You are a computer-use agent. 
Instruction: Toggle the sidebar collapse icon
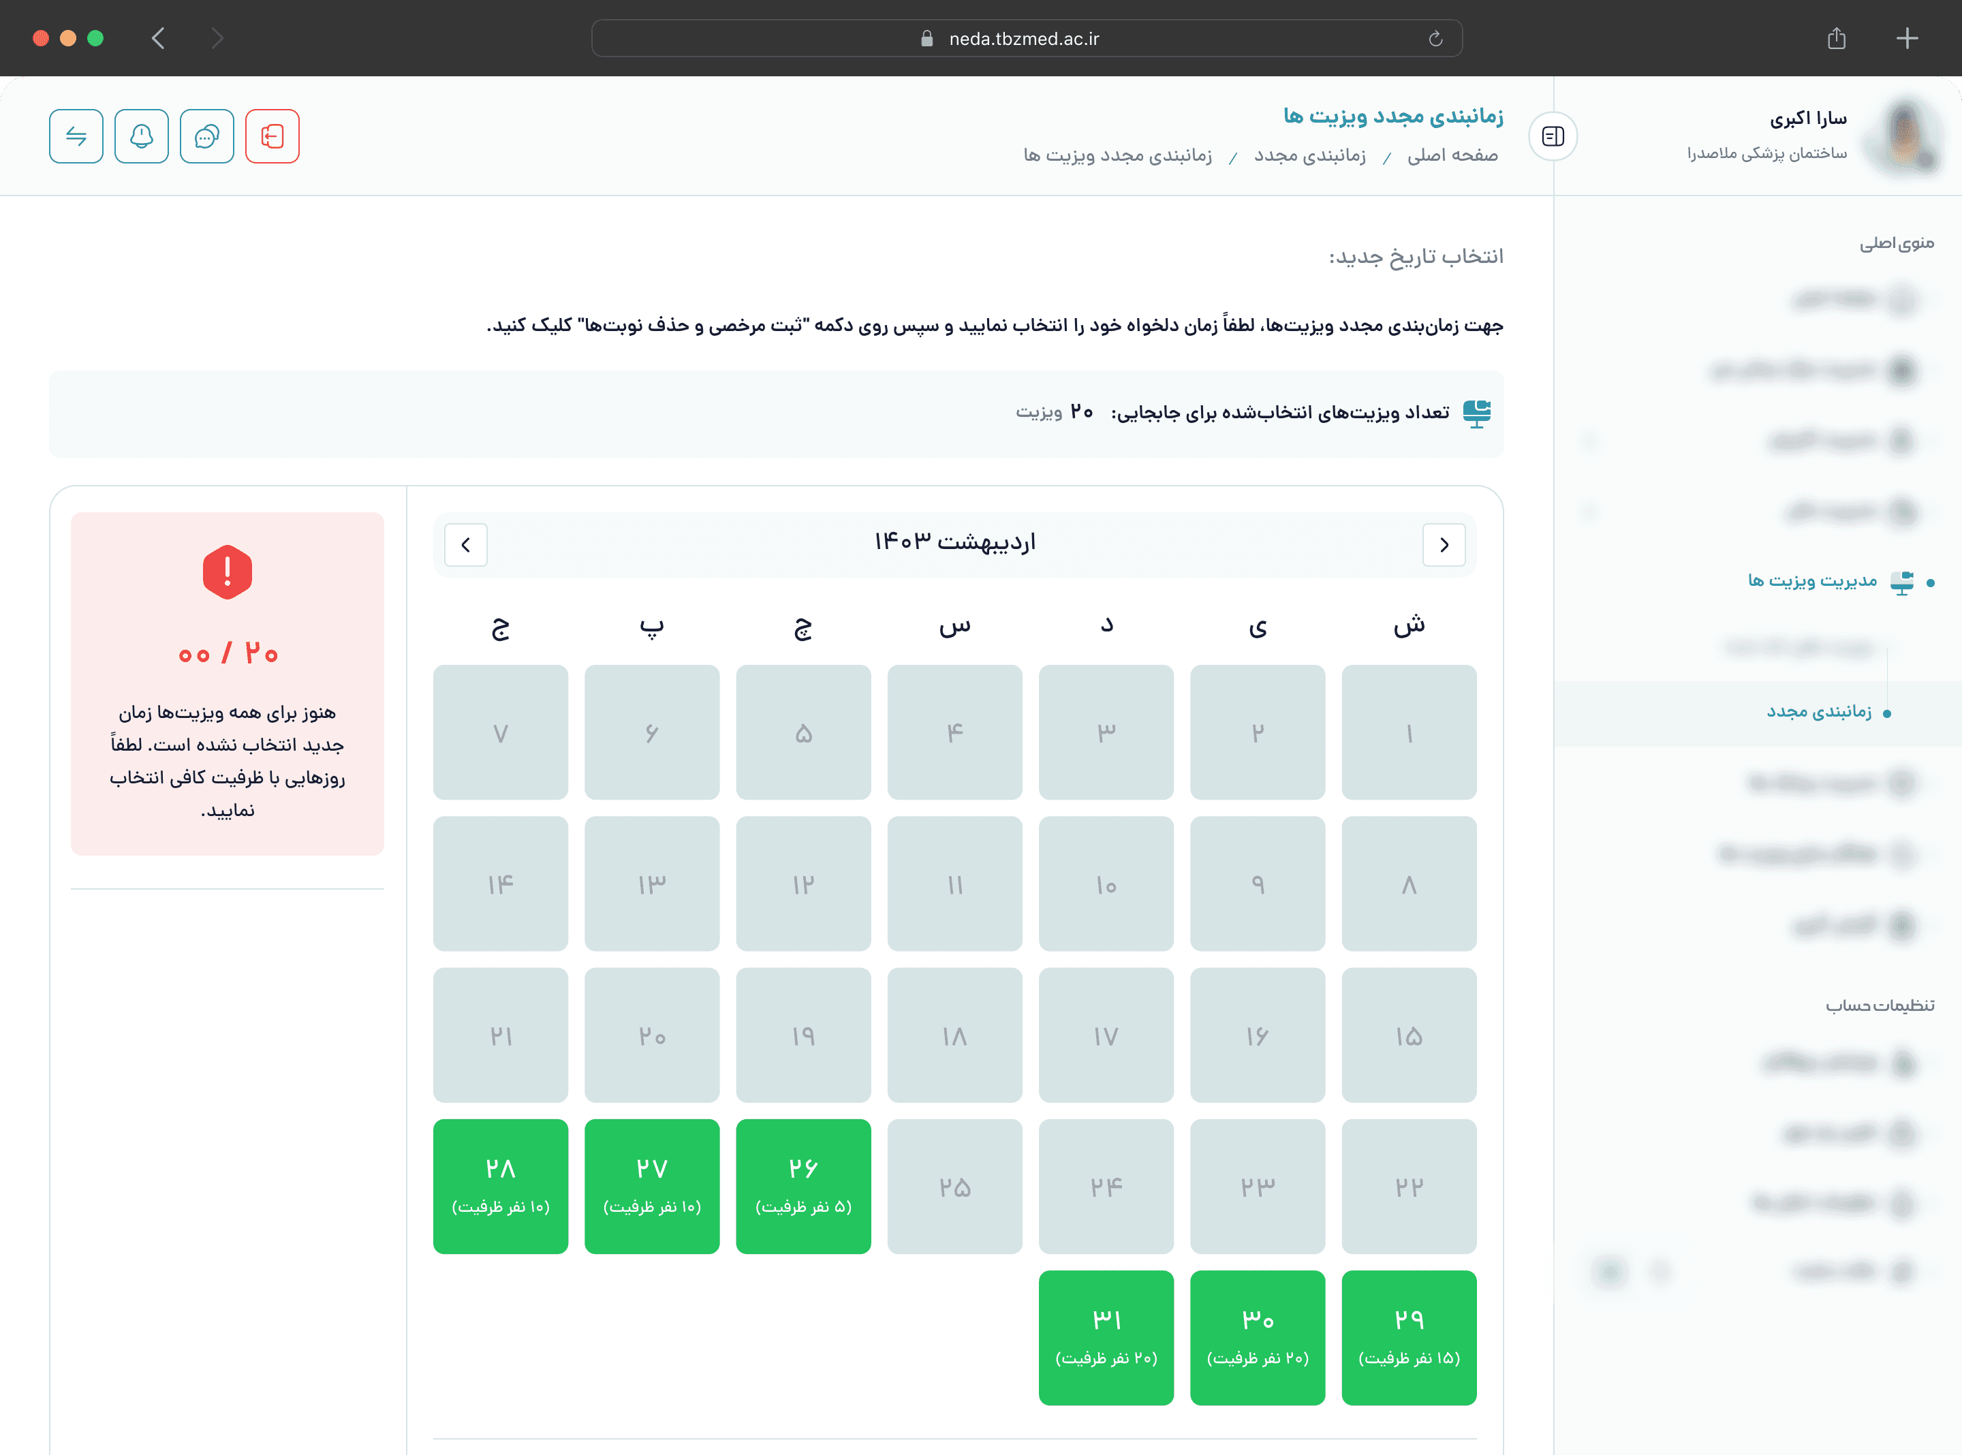[x=1553, y=136]
